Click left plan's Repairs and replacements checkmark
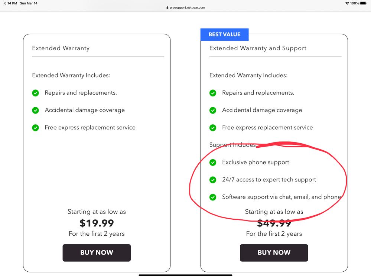This screenshot has width=371, height=278. pos(36,93)
